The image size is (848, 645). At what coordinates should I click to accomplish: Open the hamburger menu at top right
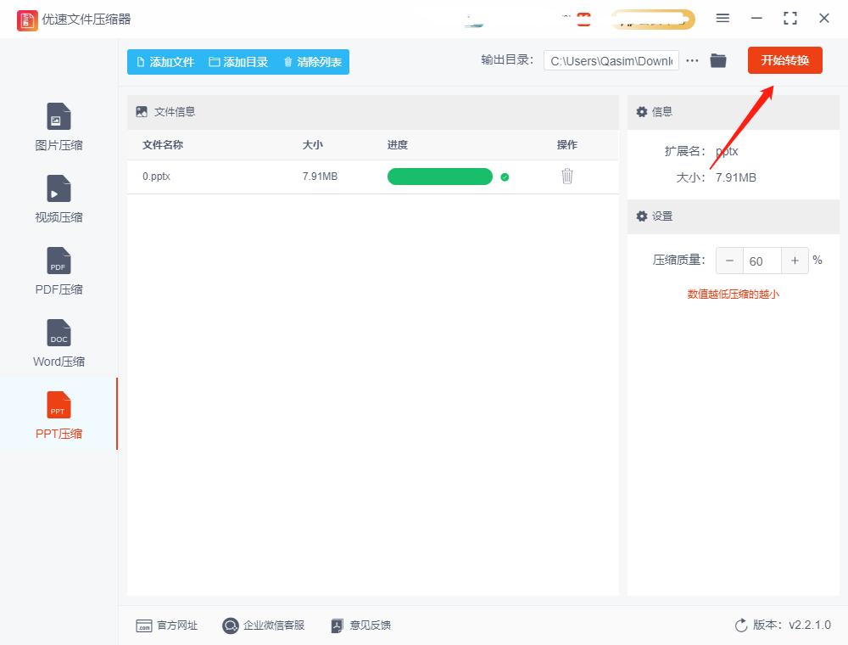[723, 18]
